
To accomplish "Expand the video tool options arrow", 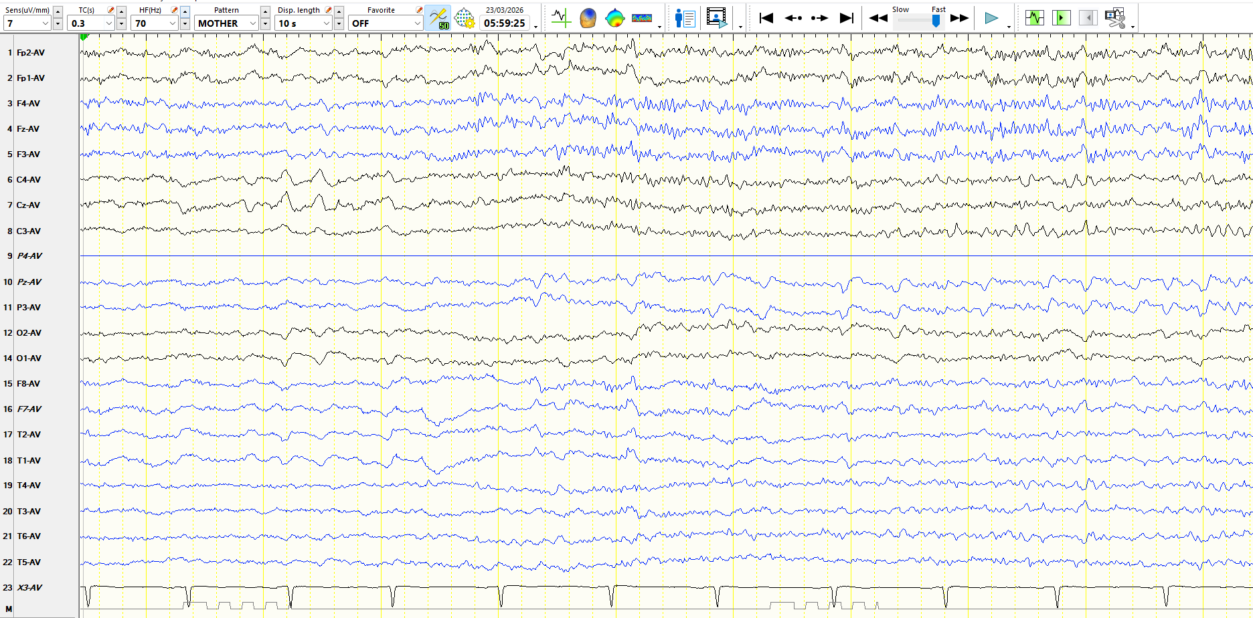I will (x=740, y=27).
